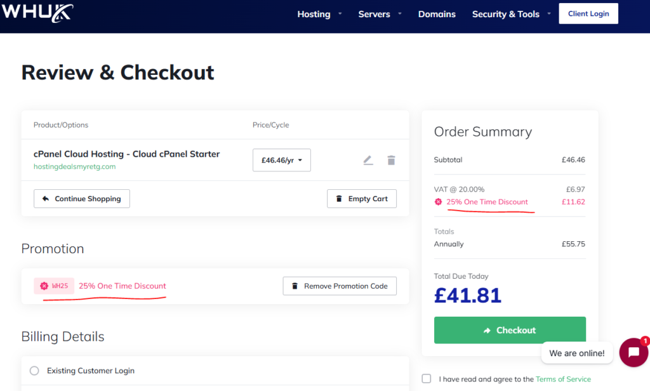Empty the cart

(361, 199)
